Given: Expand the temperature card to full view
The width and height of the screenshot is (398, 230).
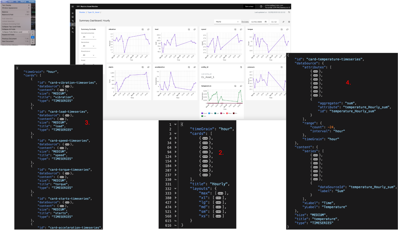Looking at the screenshot, I should point(241,86).
